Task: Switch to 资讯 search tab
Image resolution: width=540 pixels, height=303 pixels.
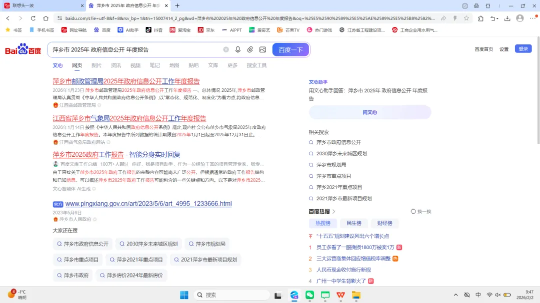Action: click(x=115, y=65)
